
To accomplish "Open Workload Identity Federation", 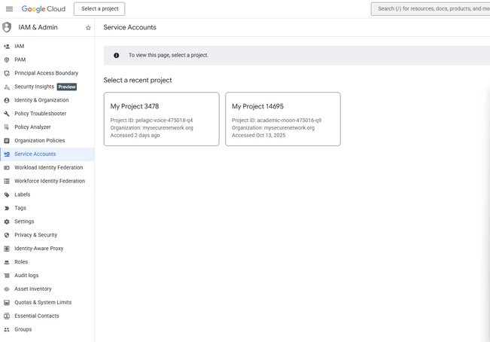I will [47, 167].
